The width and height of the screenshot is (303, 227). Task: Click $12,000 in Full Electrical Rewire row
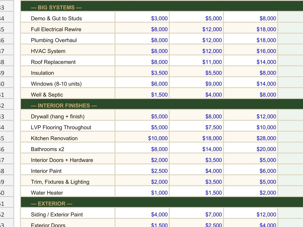[197, 28]
